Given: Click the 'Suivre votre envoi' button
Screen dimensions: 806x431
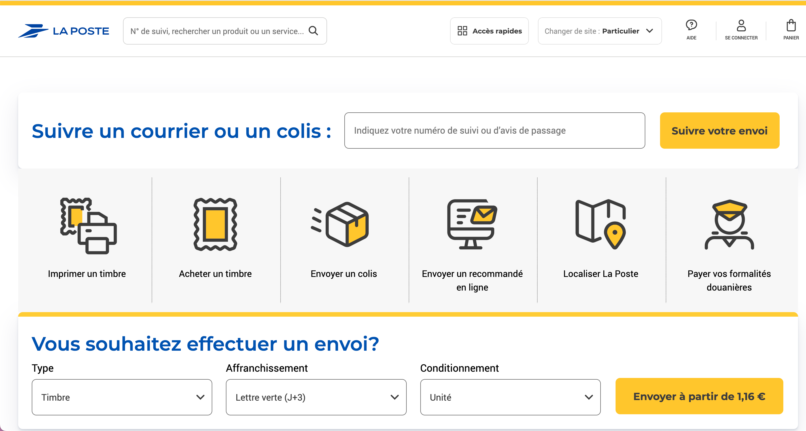Looking at the screenshot, I should tap(719, 131).
